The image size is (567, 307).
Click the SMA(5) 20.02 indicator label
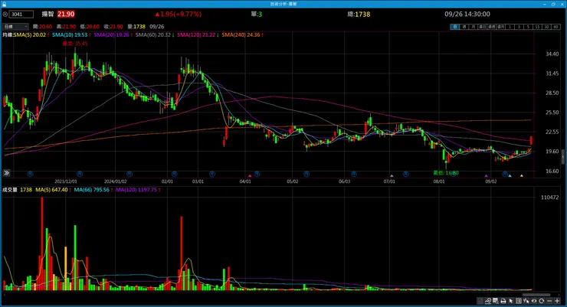30,35
